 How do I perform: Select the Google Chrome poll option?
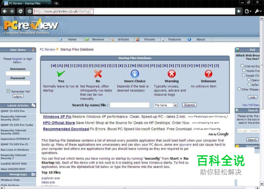click(x=243, y=75)
